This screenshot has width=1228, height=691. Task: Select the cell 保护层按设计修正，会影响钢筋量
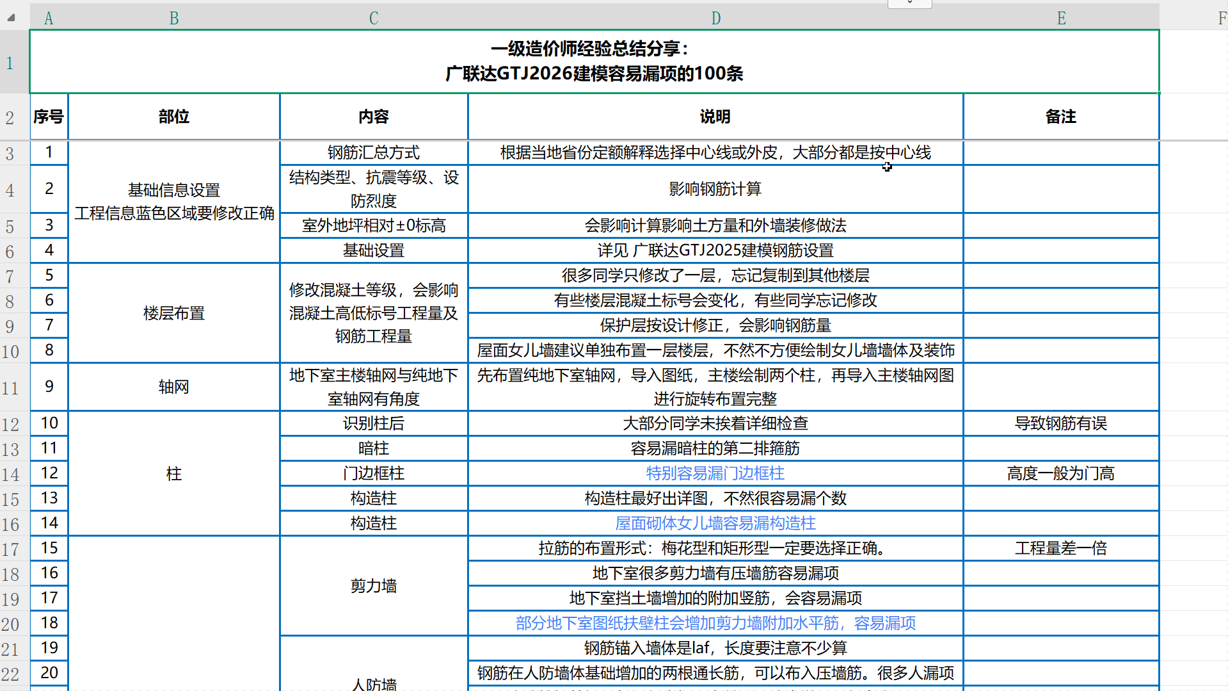(x=715, y=325)
